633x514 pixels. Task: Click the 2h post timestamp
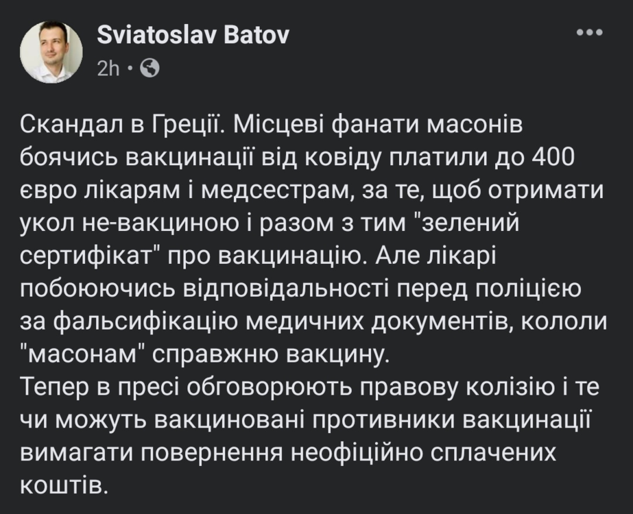108,68
